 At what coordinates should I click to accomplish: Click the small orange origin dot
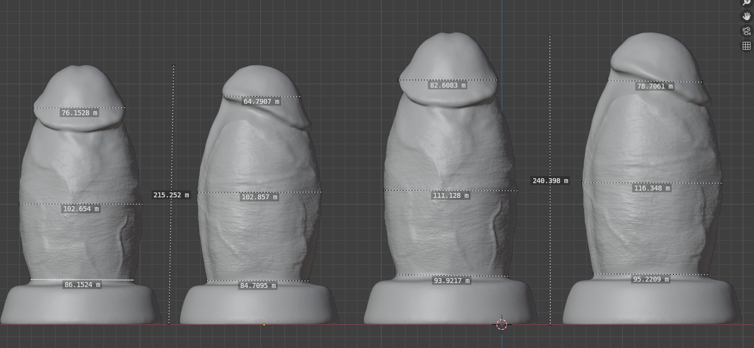[x=264, y=324]
